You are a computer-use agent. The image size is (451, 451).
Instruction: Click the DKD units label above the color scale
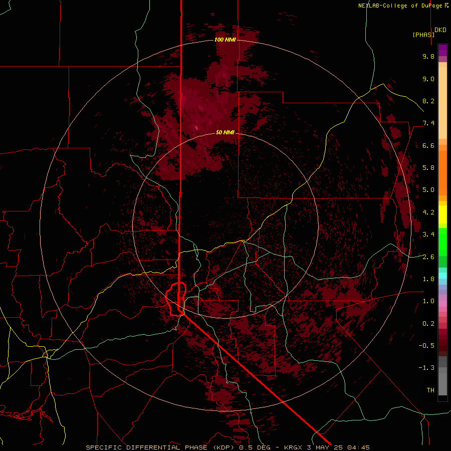[x=440, y=30]
